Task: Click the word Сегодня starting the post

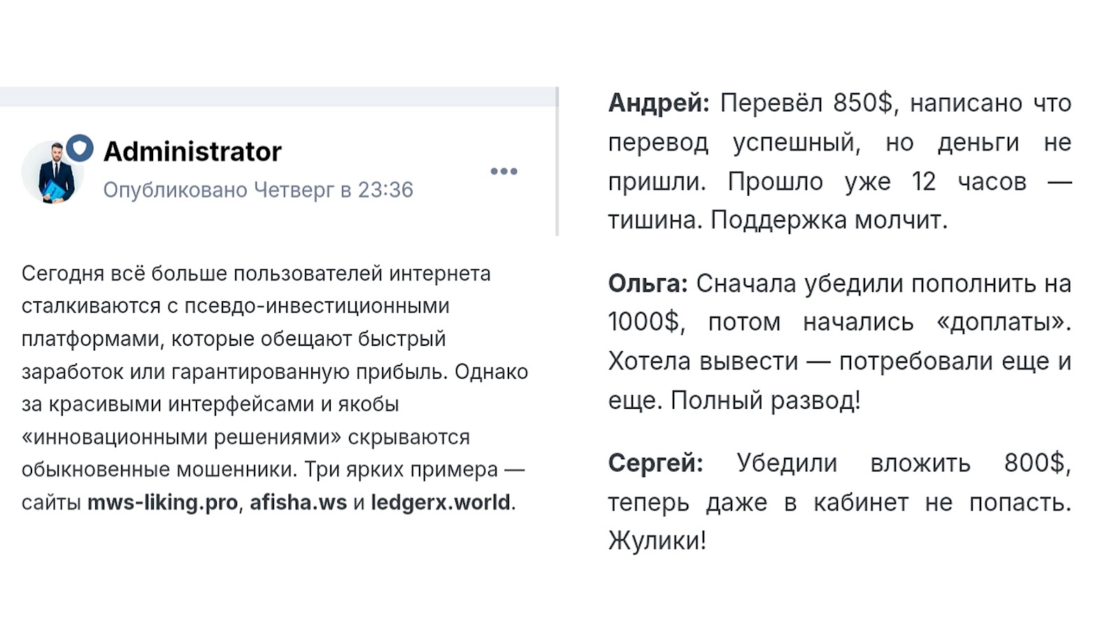Action: pyautogui.click(x=63, y=273)
